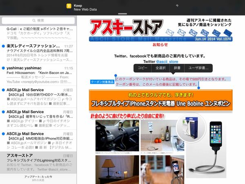Viewport: 245px width, 184px height.
Task: Tap the darkest blue envelope icon in header
Action: [228, 33]
